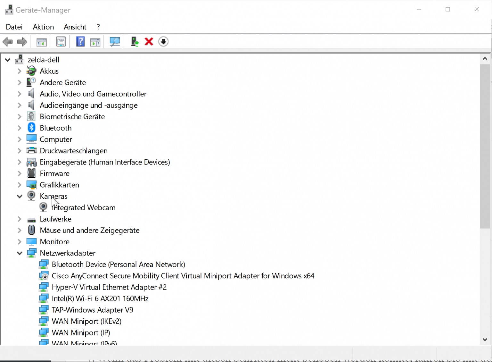
Task: Click the red Uninstall device icon
Action: pyautogui.click(x=149, y=41)
